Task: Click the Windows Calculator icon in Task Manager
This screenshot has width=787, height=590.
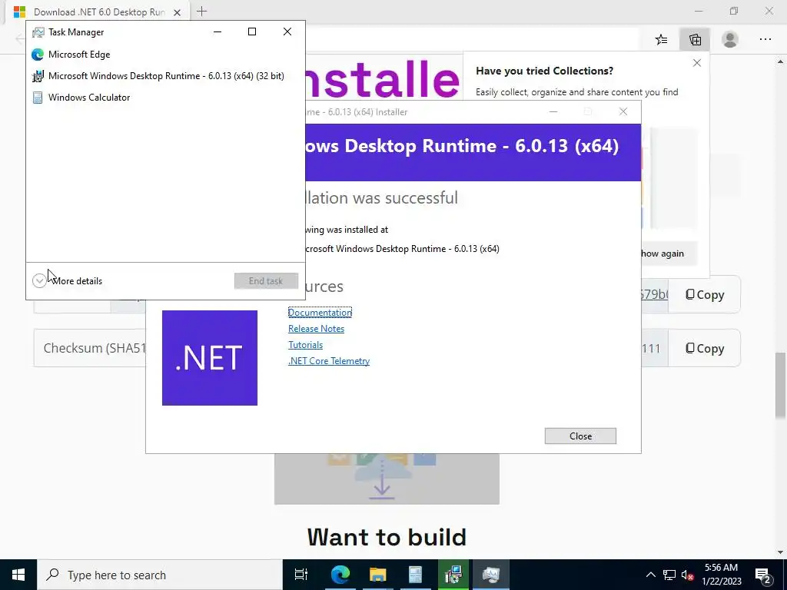Action: pyautogui.click(x=38, y=98)
